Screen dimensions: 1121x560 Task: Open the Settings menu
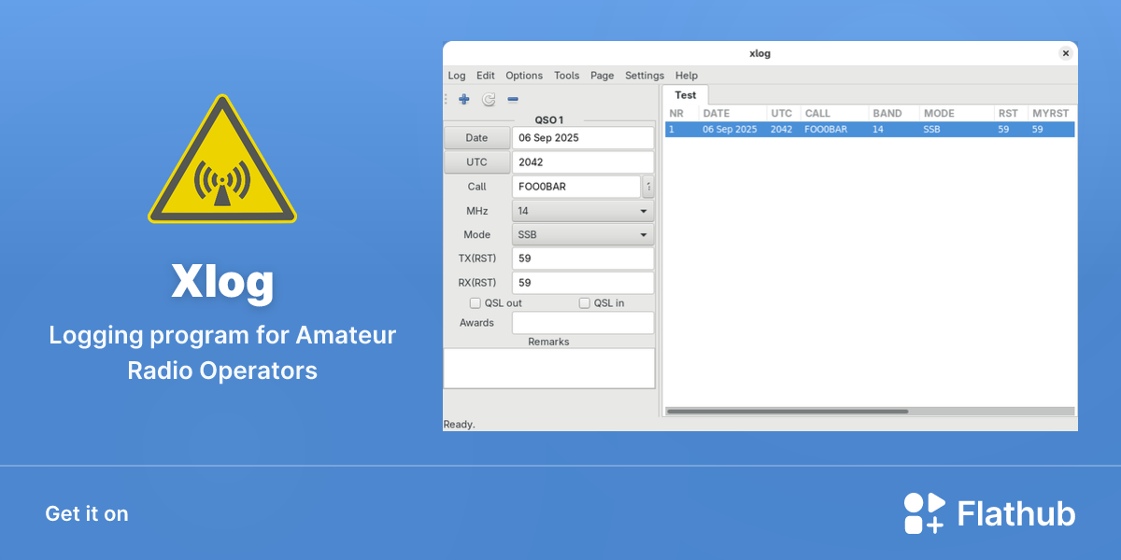pyautogui.click(x=645, y=76)
